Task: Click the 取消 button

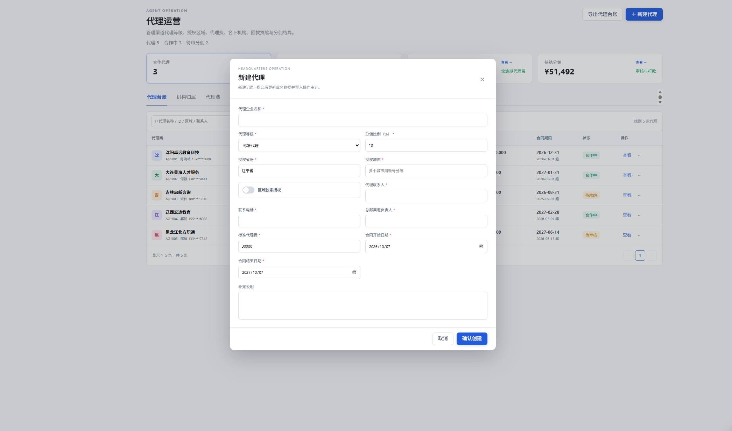Action: (x=443, y=338)
